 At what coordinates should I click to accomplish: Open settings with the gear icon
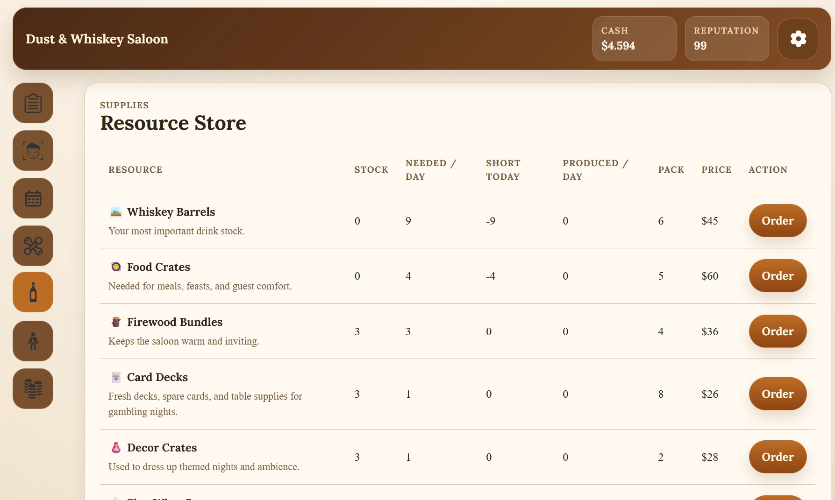798,39
